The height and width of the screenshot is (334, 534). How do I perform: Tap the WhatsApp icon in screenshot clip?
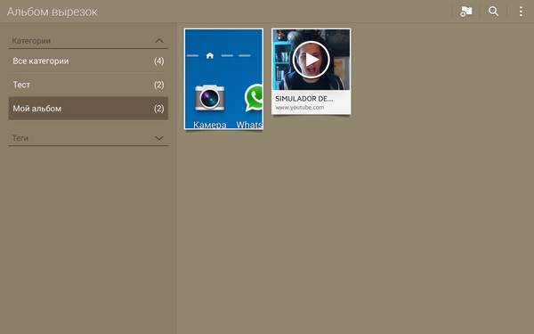click(254, 98)
